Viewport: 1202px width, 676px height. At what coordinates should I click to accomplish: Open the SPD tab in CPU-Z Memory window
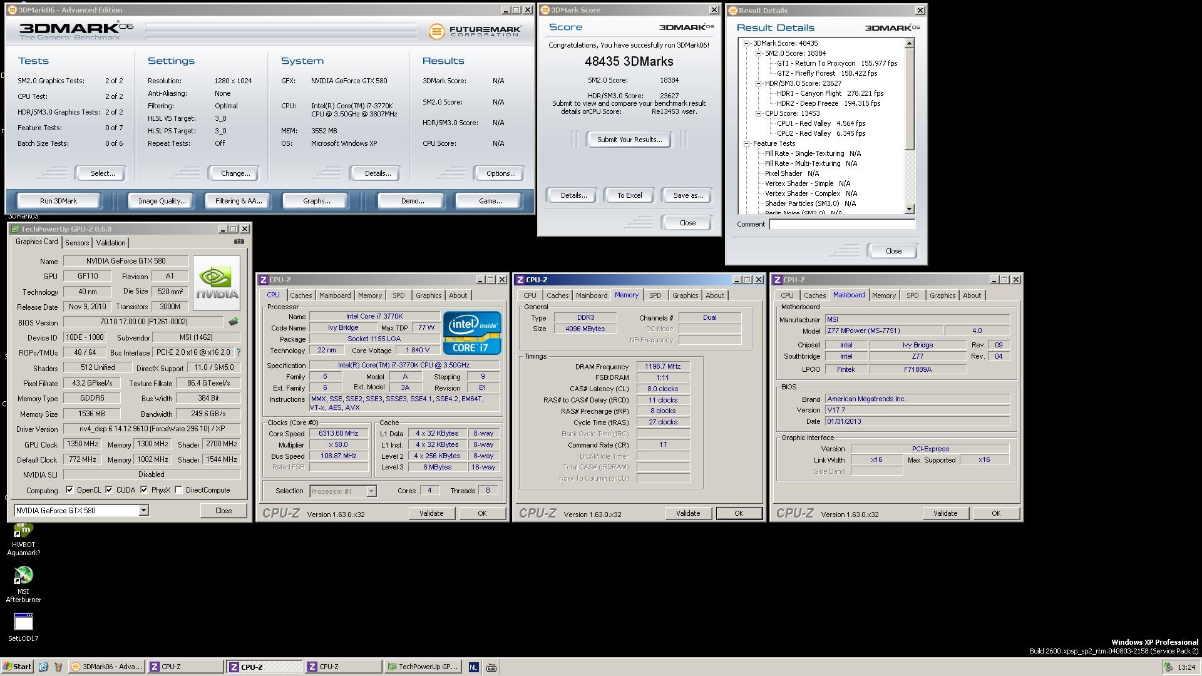point(655,295)
